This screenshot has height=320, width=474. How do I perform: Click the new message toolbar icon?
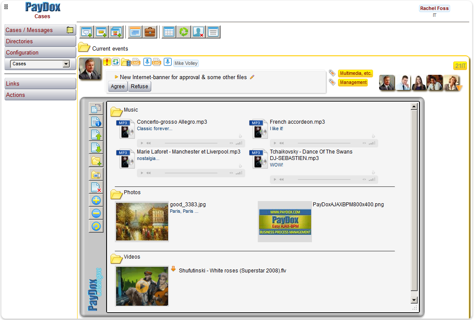click(87, 32)
